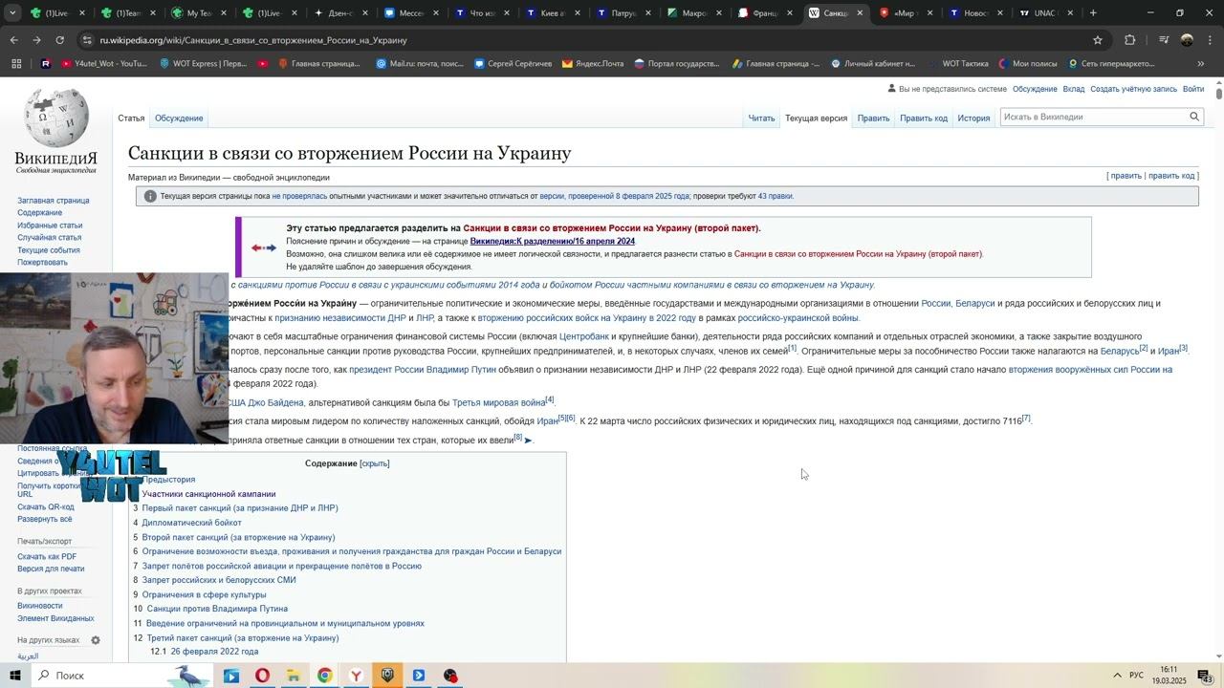The height and width of the screenshot is (688, 1224).
Task: Open Opera from taskbar
Action: click(262, 676)
